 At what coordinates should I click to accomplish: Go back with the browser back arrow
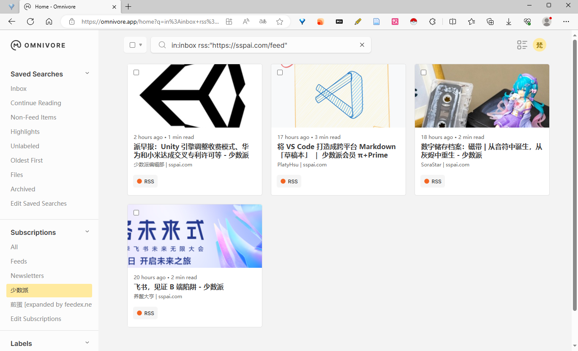pos(12,22)
